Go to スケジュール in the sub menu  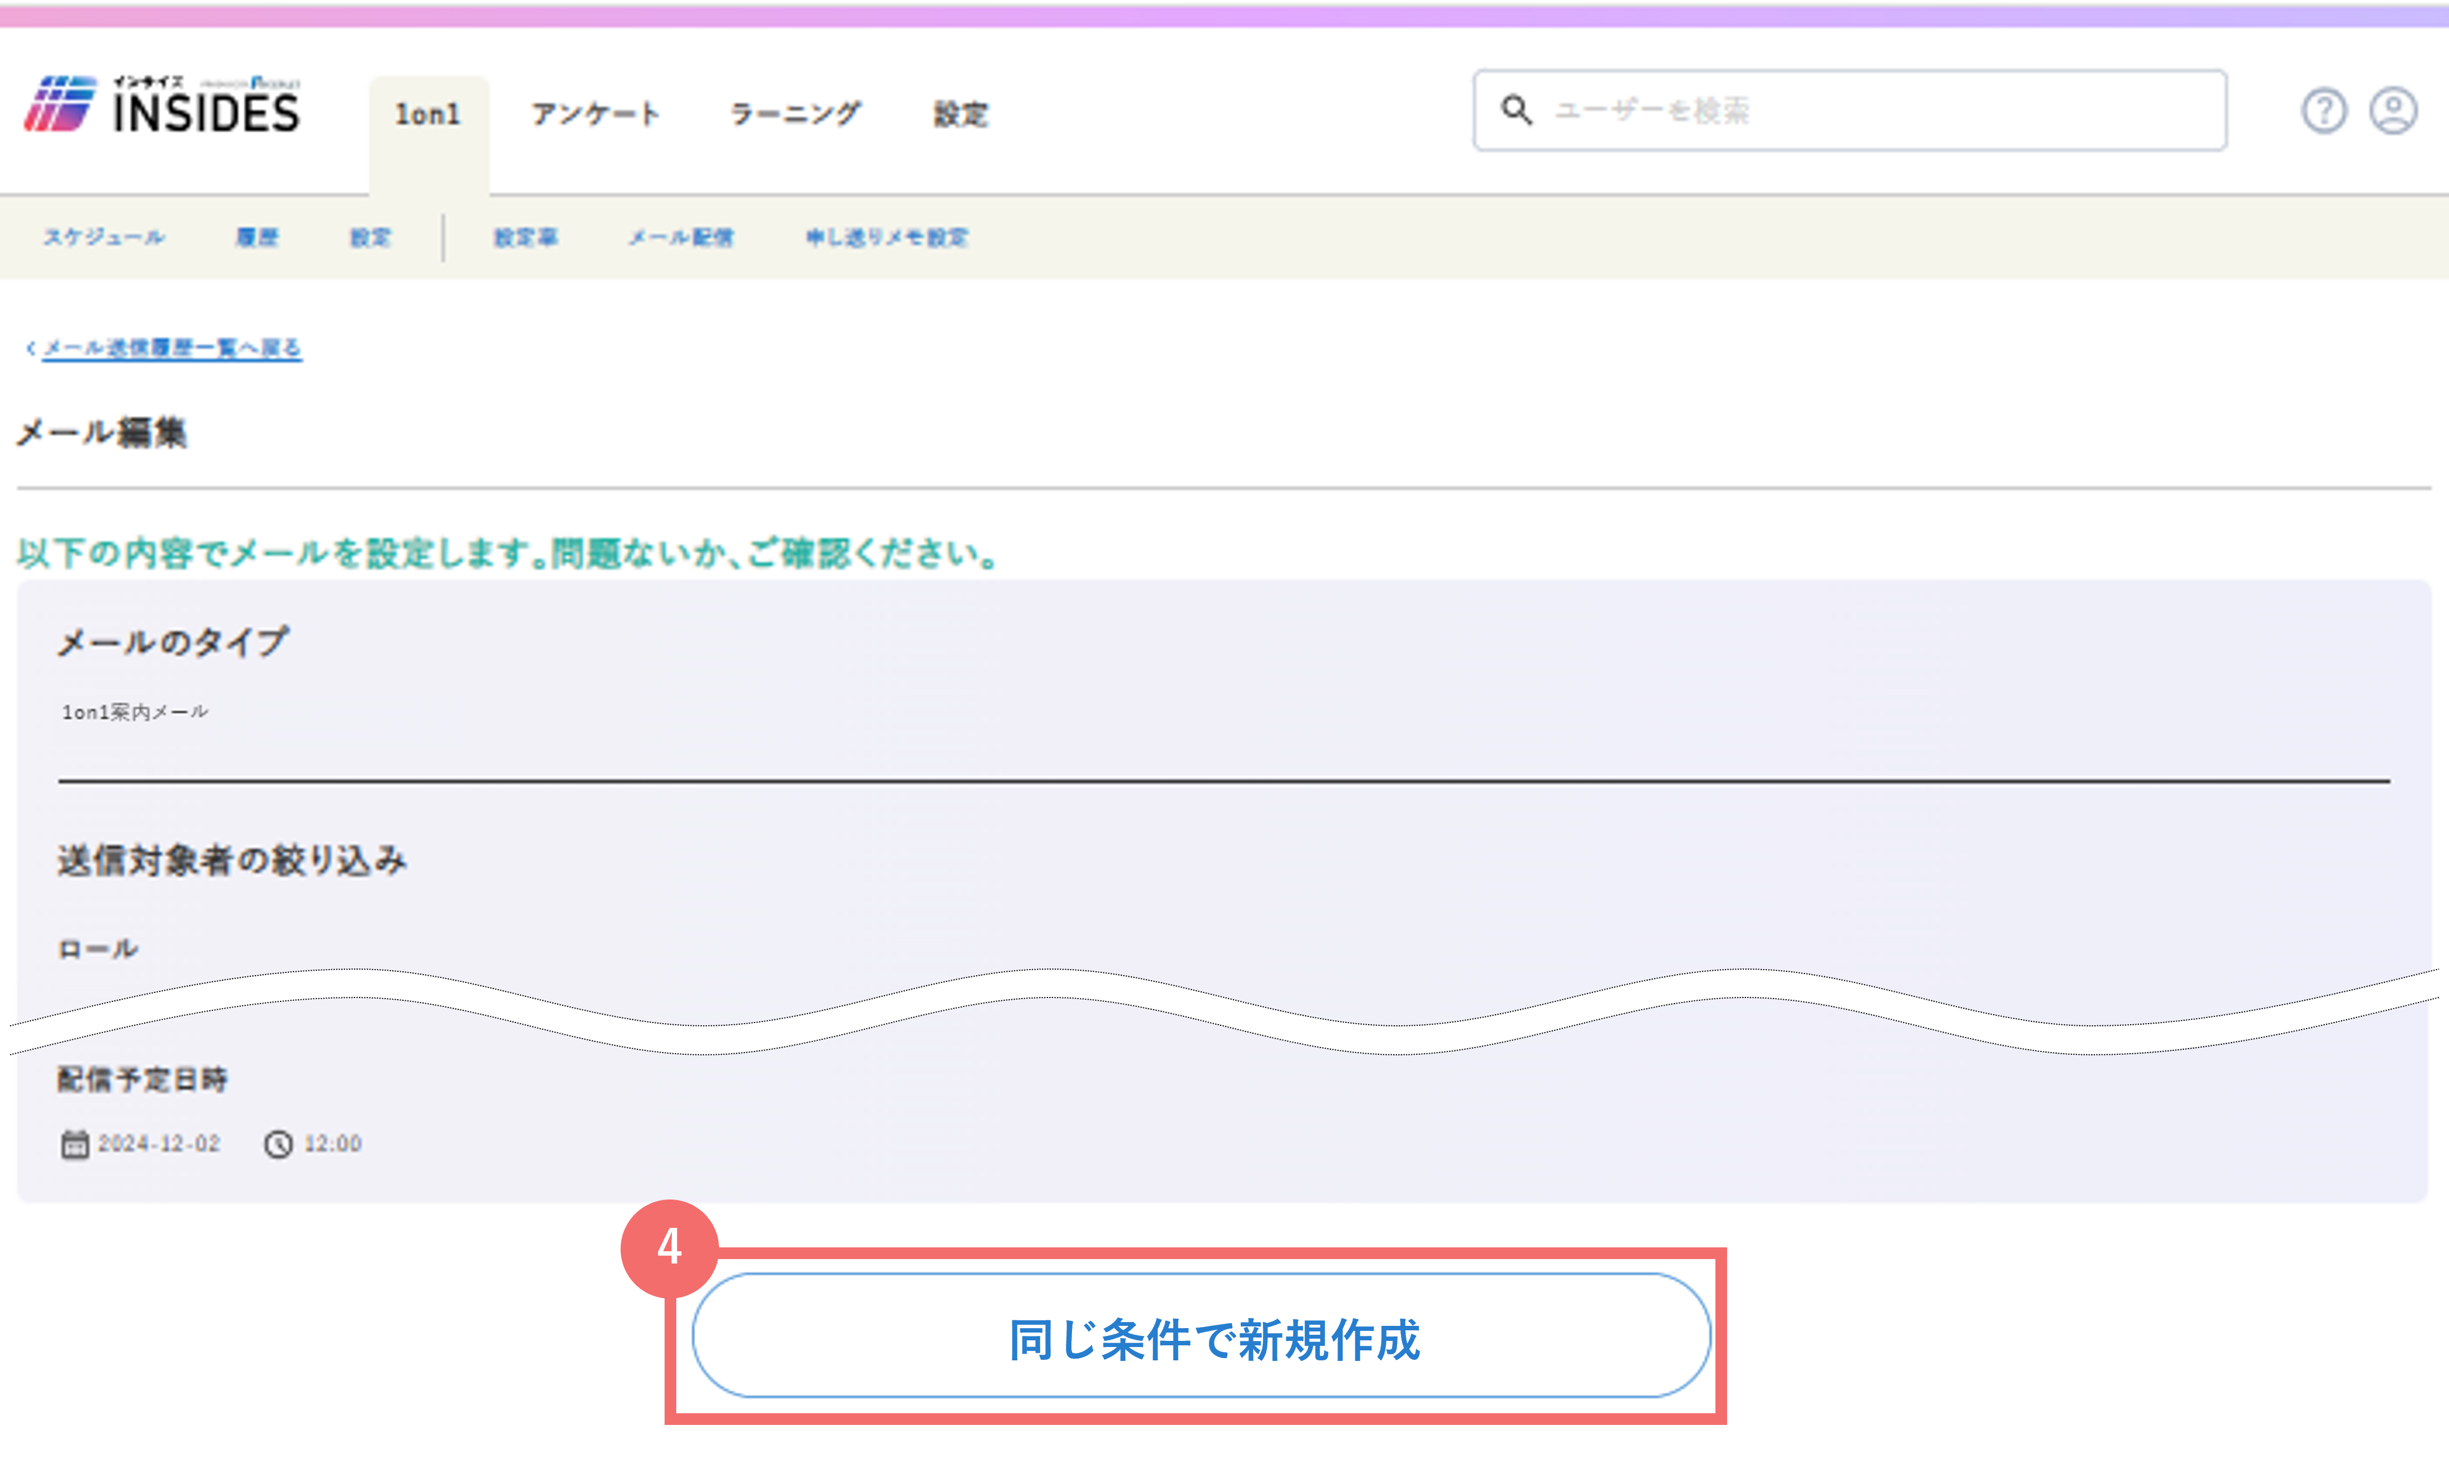[104, 237]
